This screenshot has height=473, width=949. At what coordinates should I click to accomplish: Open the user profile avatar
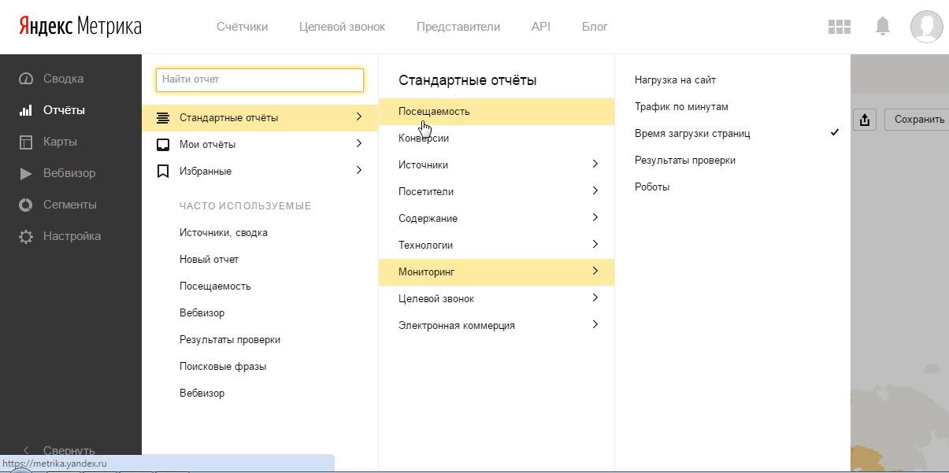point(926,27)
